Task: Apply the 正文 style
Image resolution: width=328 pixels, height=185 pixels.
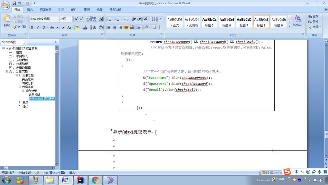Action: coord(175,22)
